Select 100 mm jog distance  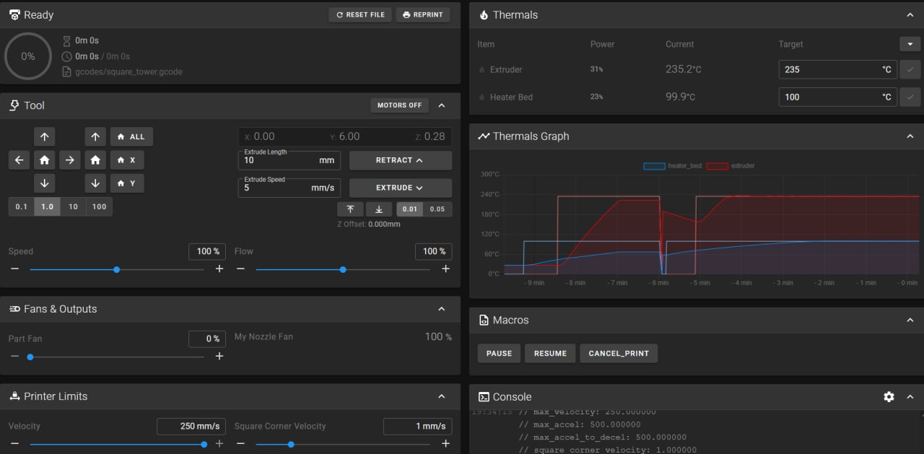coord(100,206)
